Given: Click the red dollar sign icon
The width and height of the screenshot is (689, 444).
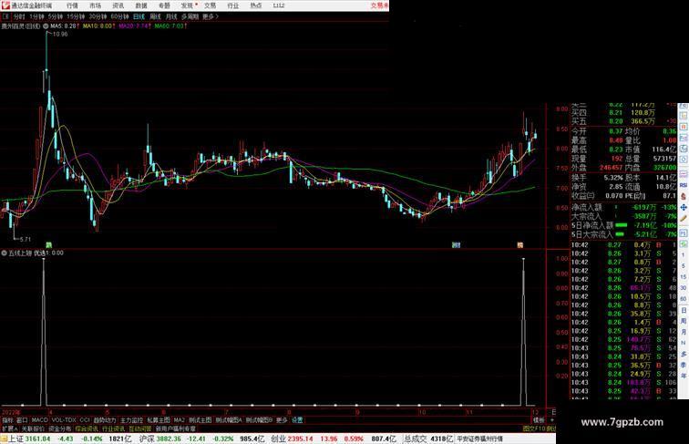Looking at the screenshot, I should click(684, 197).
